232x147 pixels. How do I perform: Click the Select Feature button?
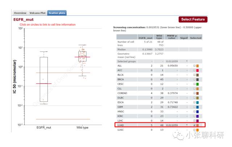coord(193,19)
